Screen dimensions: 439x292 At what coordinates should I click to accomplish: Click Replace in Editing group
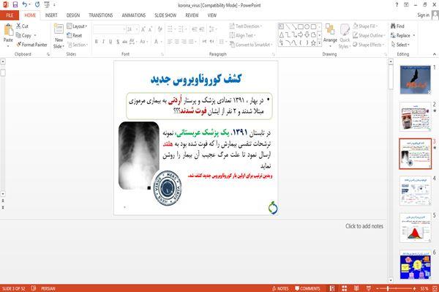[402, 35]
